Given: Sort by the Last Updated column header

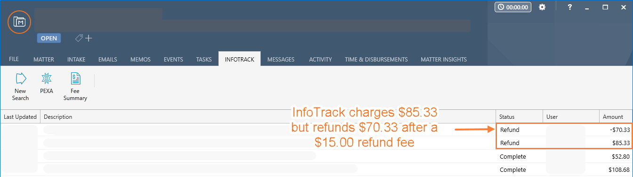Looking at the screenshot, I should [x=20, y=116].
